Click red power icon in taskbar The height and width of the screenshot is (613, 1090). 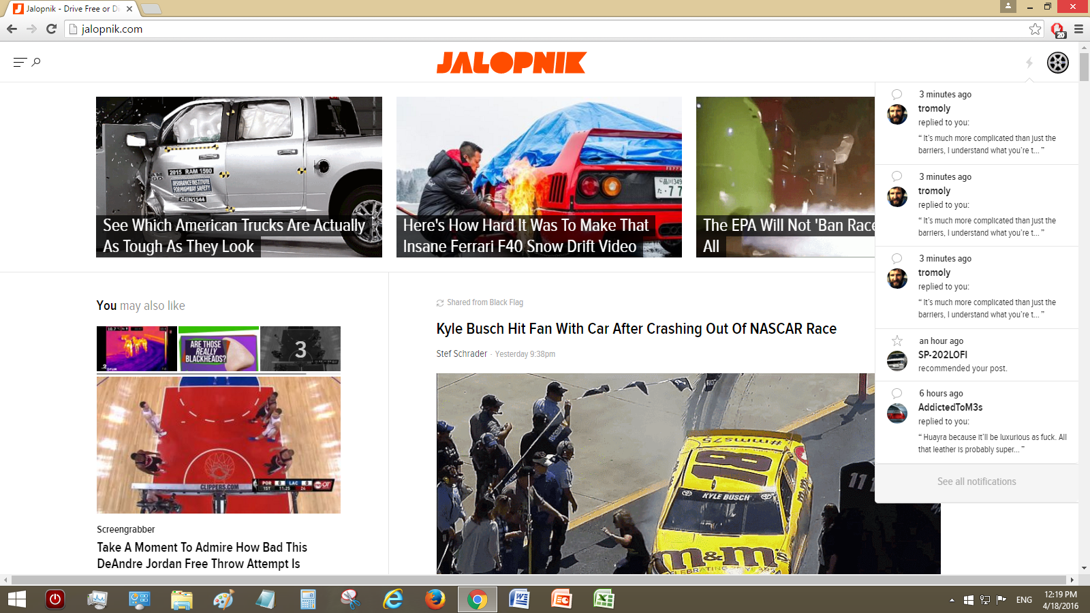pyautogui.click(x=55, y=599)
